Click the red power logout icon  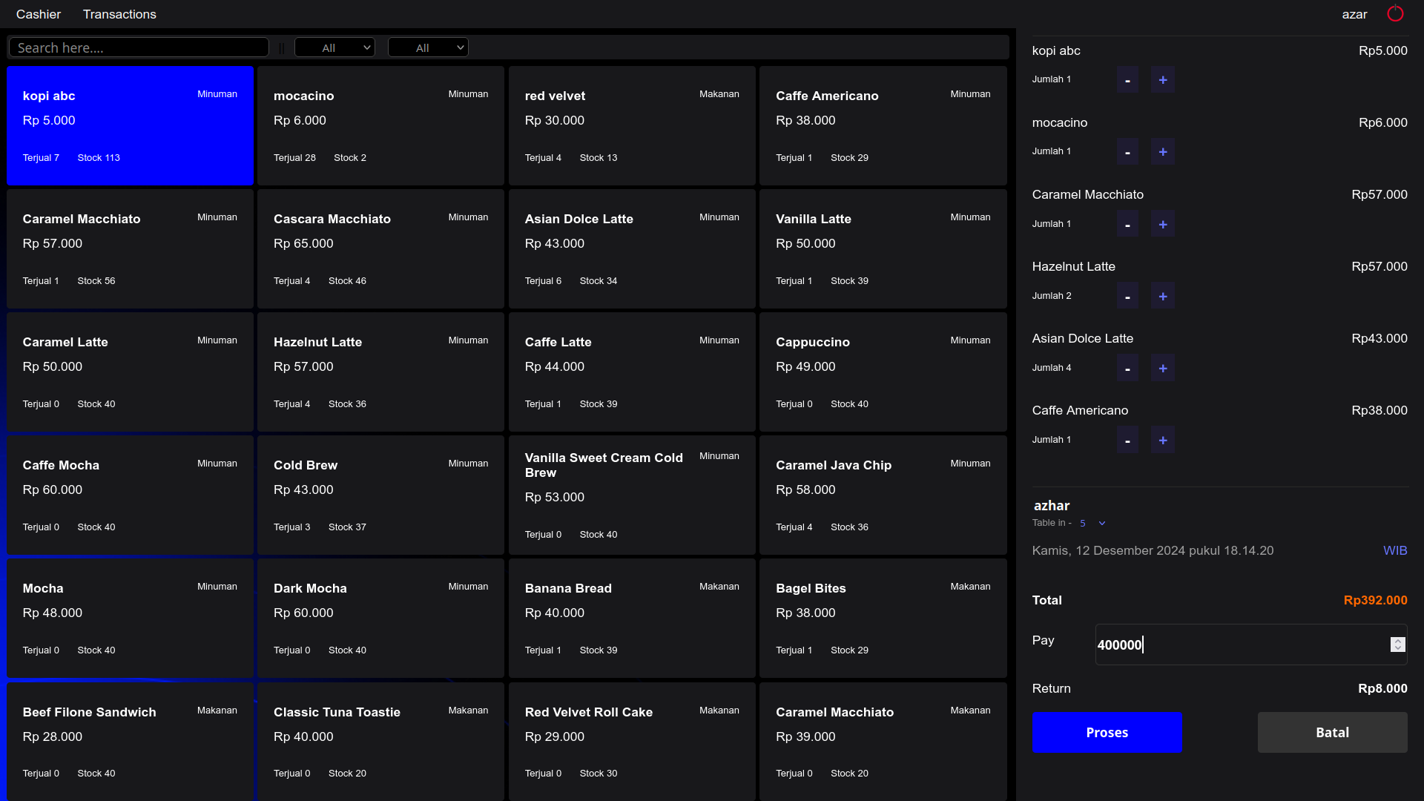(1395, 14)
